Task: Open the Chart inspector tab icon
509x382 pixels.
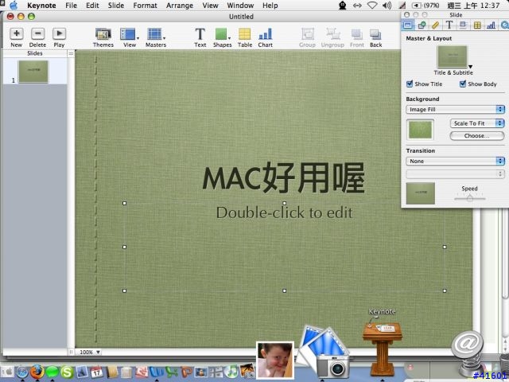Action: (x=492, y=25)
